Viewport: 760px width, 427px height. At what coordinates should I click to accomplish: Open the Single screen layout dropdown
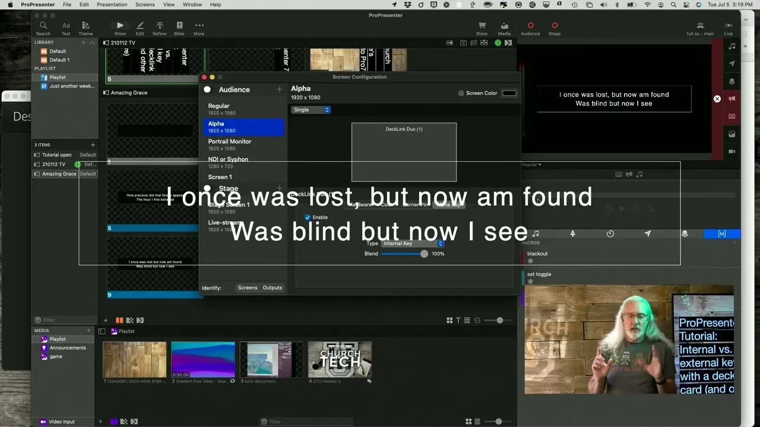point(311,110)
